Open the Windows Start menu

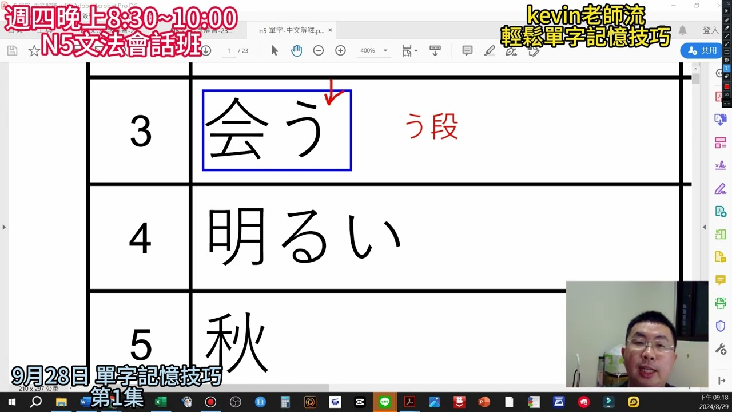tap(11, 402)
